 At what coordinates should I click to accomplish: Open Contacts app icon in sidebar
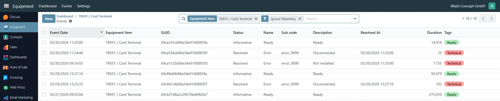[6, 37]
